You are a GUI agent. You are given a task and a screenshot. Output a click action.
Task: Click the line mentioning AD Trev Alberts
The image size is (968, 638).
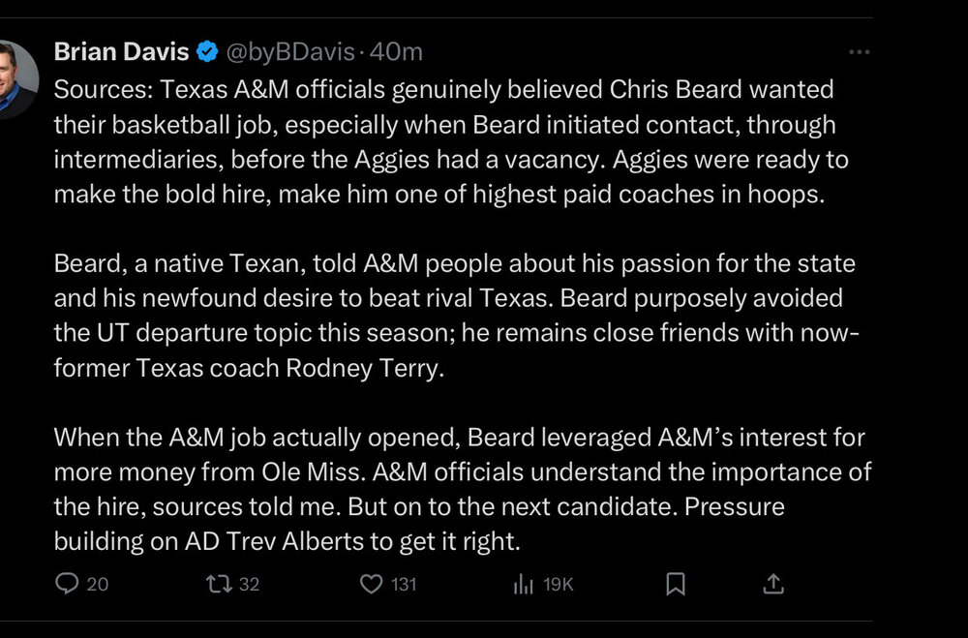point(287,541)
